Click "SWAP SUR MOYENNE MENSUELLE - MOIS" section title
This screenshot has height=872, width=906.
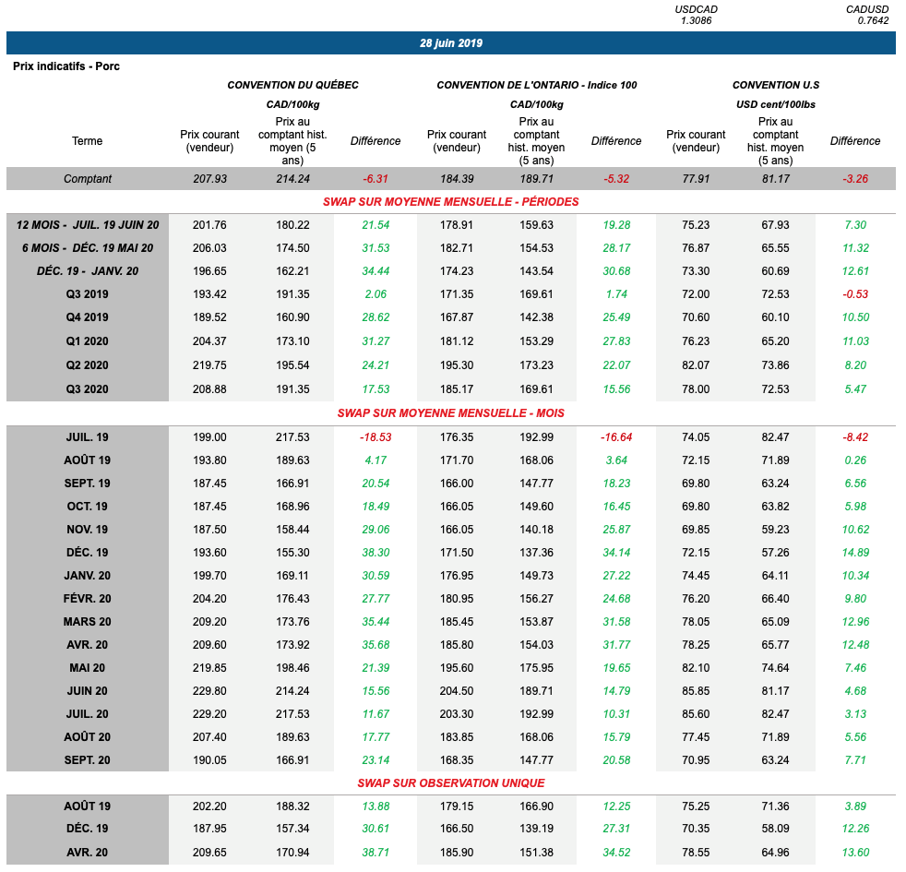(450, 413)
